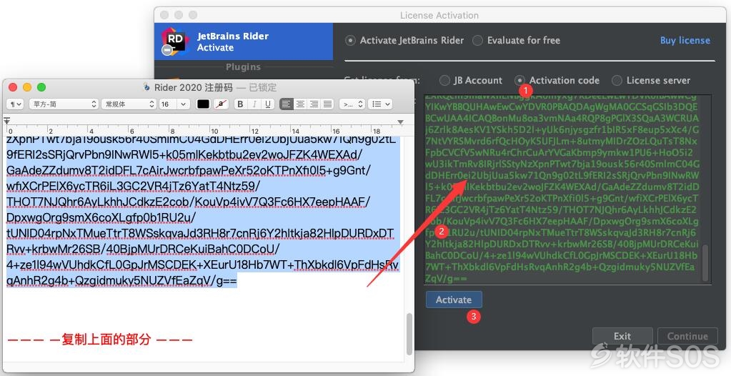The image size is (731, 376).
Task: Select Activate JetBrains Rider radio button
Action: point(350,41)
